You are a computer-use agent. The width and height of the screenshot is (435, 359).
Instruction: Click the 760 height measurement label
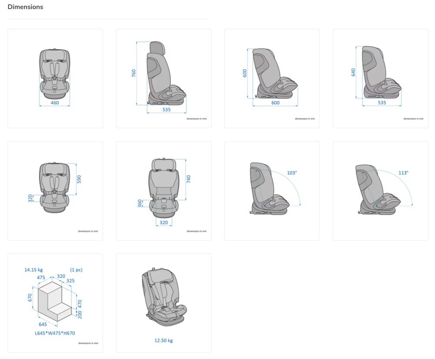(134, 73)
